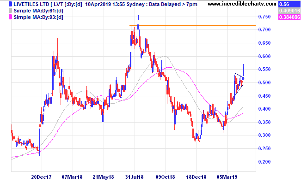Click the 0.400 price axis label
The width and height of the screenshot is (301, 182).
(x=264, y=109)
